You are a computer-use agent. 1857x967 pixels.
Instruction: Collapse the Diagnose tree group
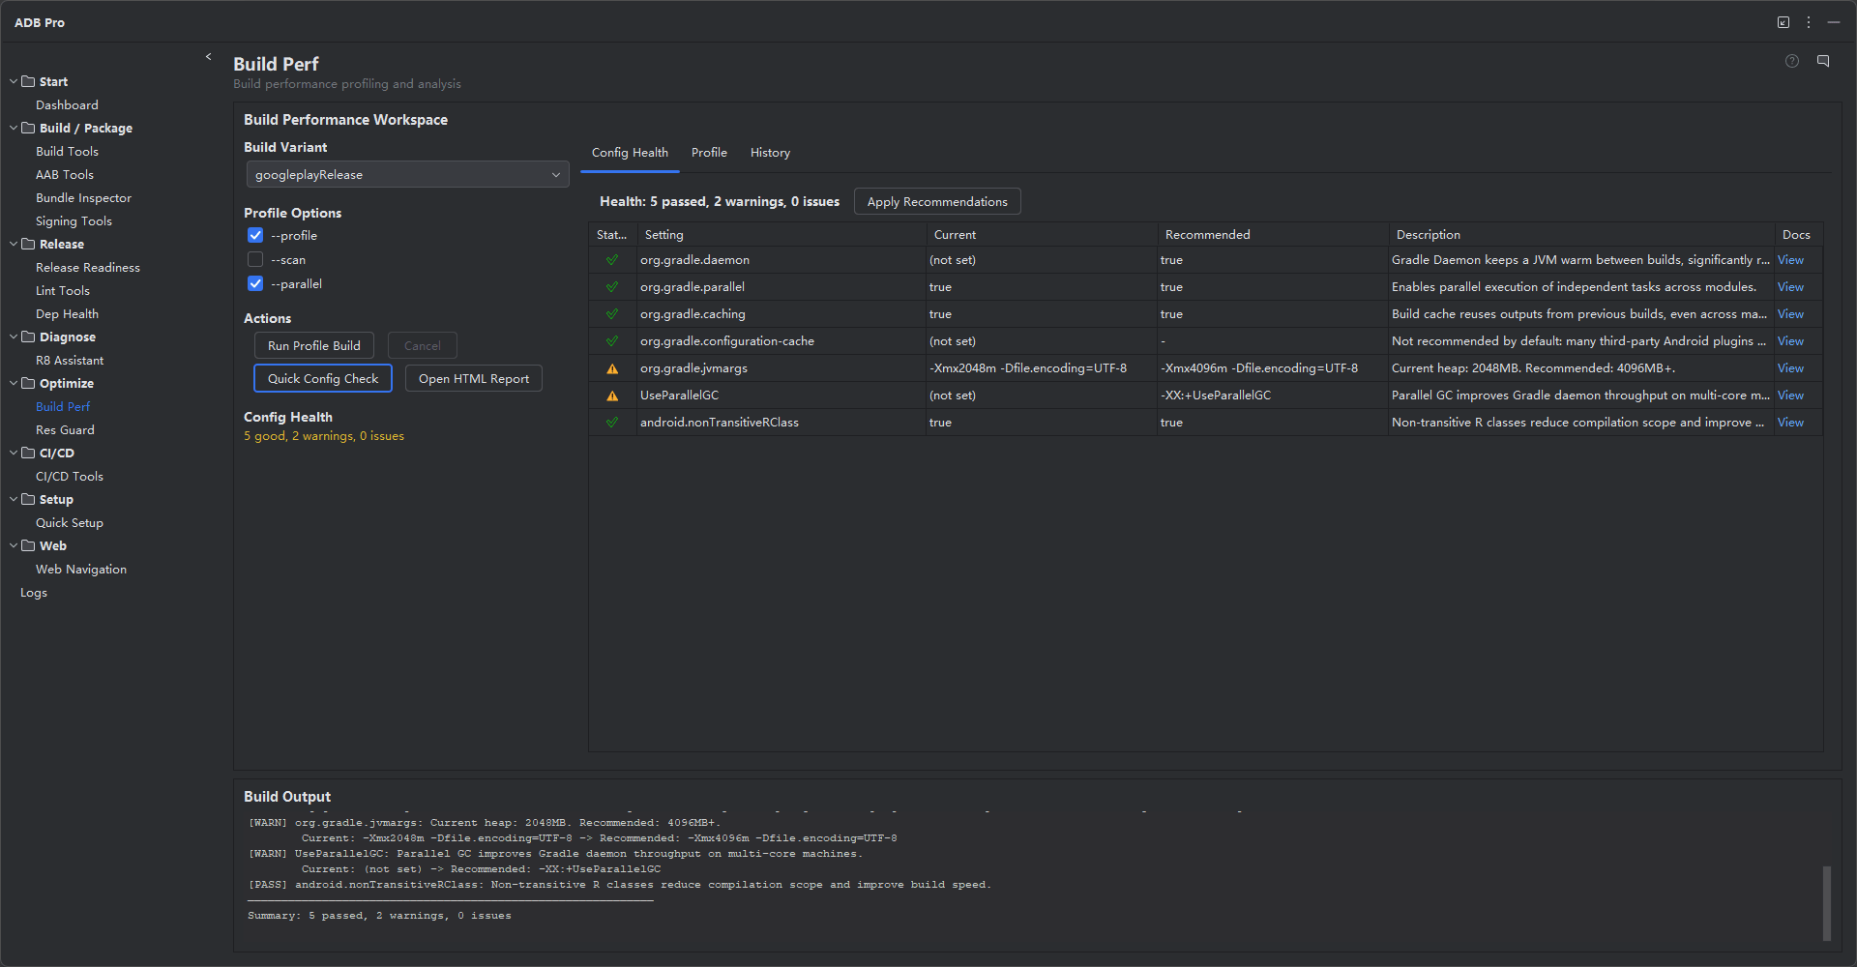(x=14, y=337)
